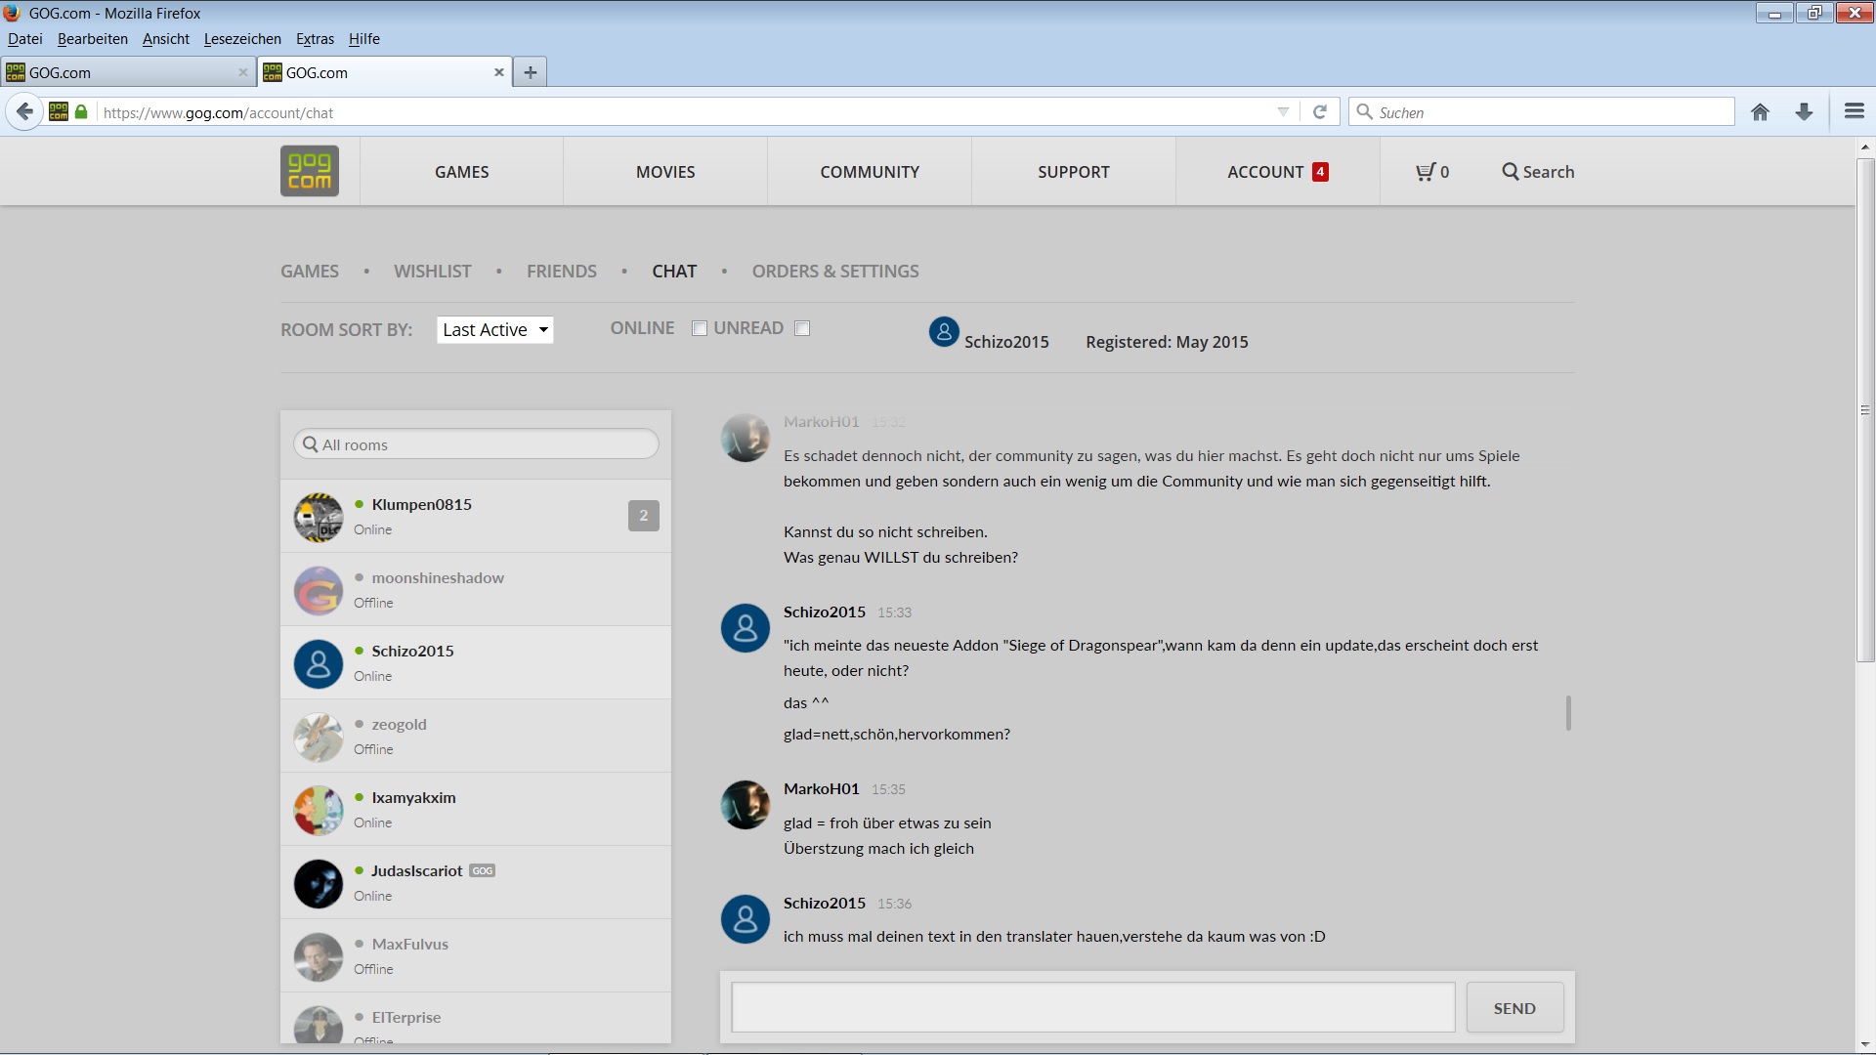Open the ORDERS & SETTINGS link

834,272
